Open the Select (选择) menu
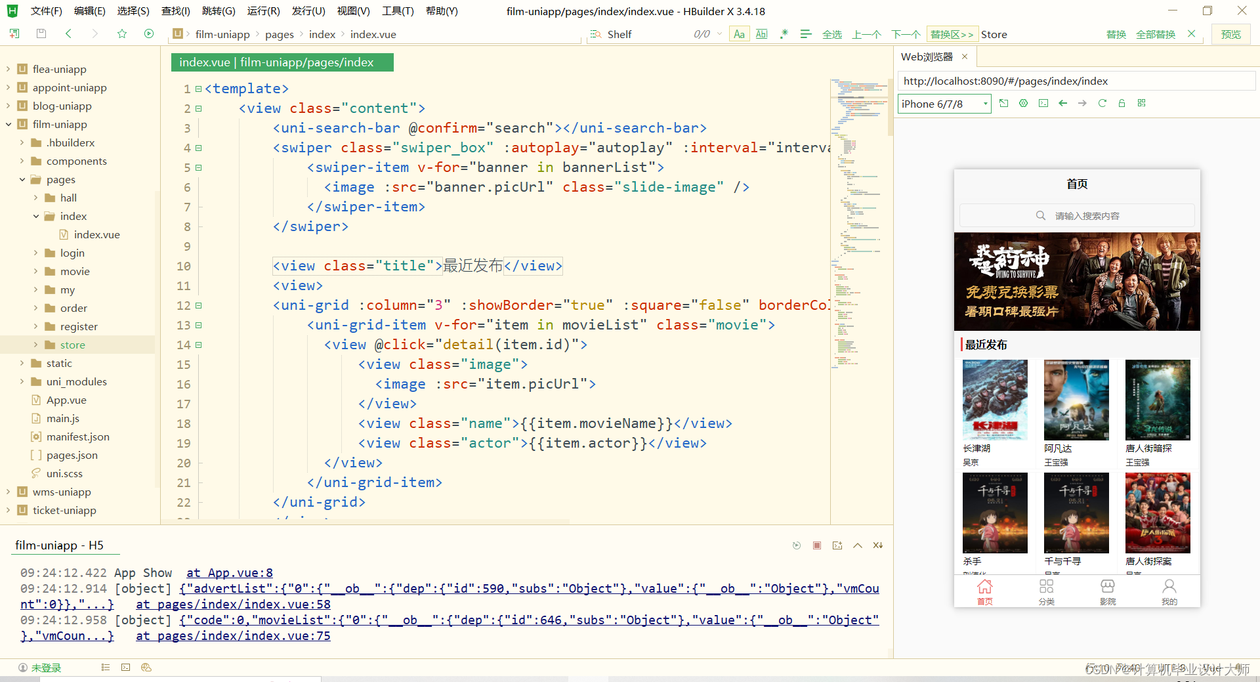This screenshot has width=1260, height=682. pyautogui.click(x=133, y=11)
